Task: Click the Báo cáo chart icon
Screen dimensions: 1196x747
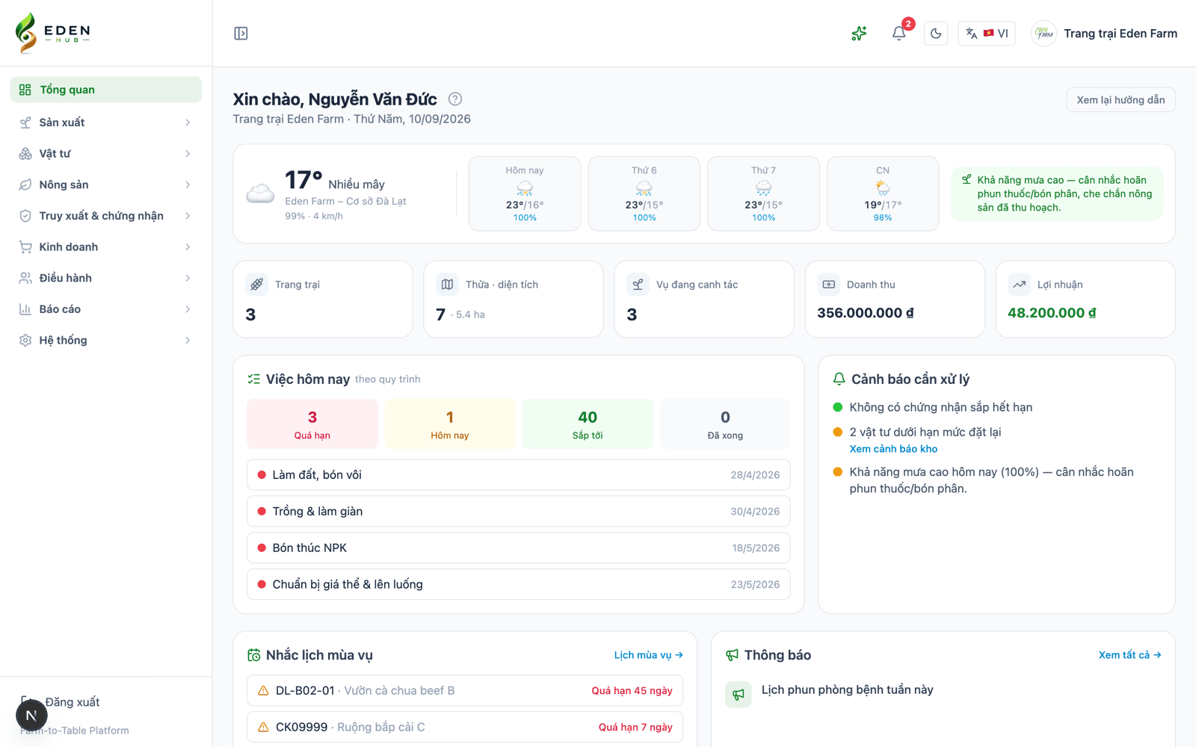Action: (x=25, y=309)
